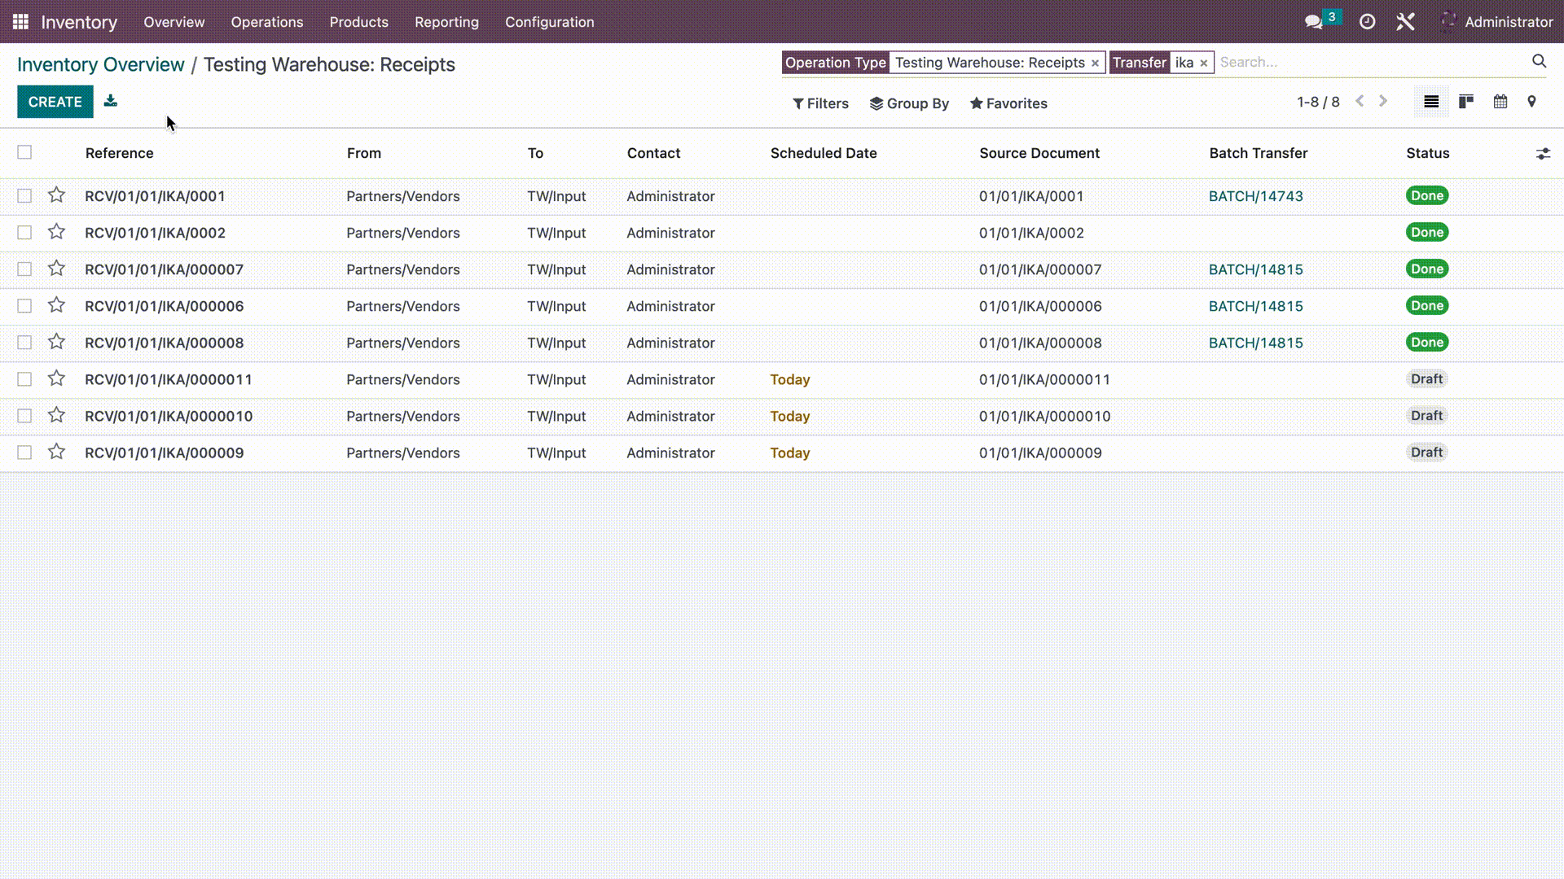Toggle checkbox for RCV/01/01/IKA/0001 row
Viewport: 1564px width, 879px height.
pos(24,196)
